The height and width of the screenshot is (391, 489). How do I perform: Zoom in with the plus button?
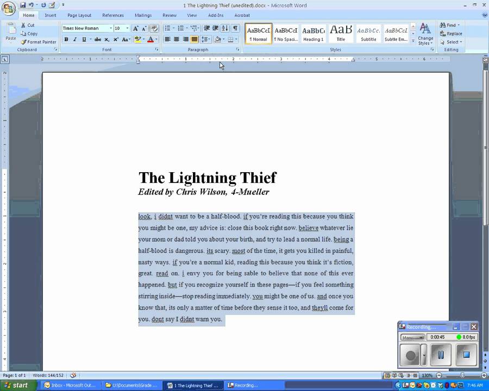click(x=484, y=375)
